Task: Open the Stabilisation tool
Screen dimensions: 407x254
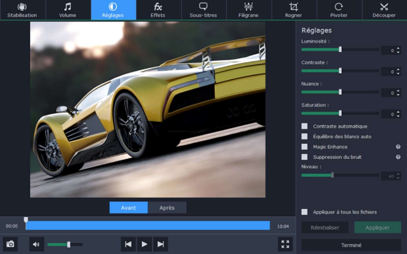Action: pyautogui.click(x=22, y=10)
